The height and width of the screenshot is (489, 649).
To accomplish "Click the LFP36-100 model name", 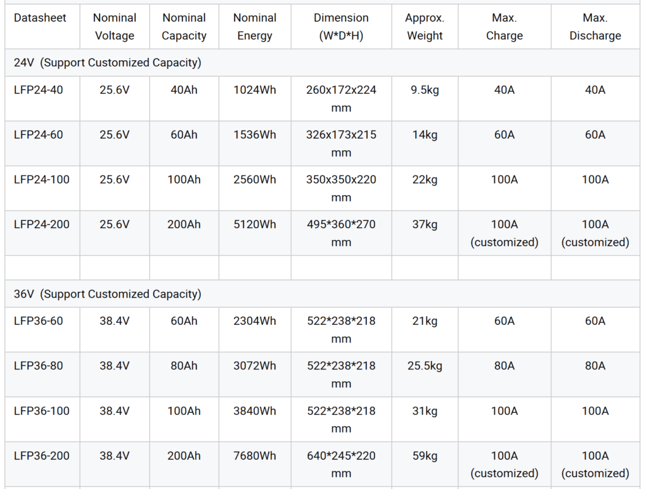I will click(x=42, y=411).
